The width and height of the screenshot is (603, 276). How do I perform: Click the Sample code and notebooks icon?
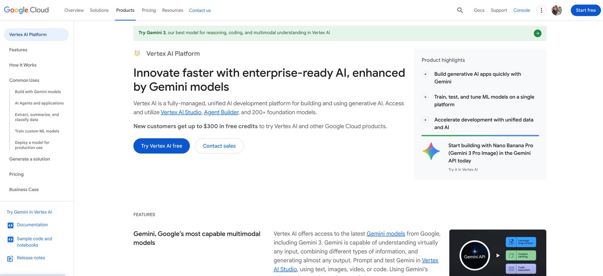pyautogui.click(x=10, y=239)
